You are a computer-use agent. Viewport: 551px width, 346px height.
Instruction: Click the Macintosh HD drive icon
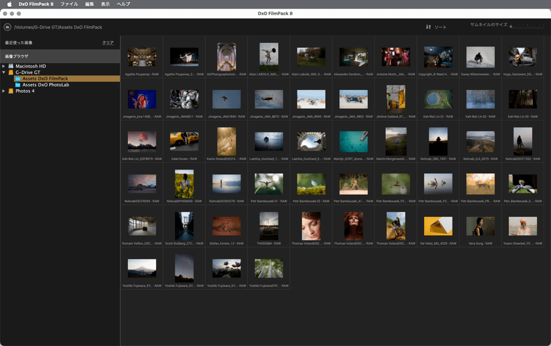[11, 66]
